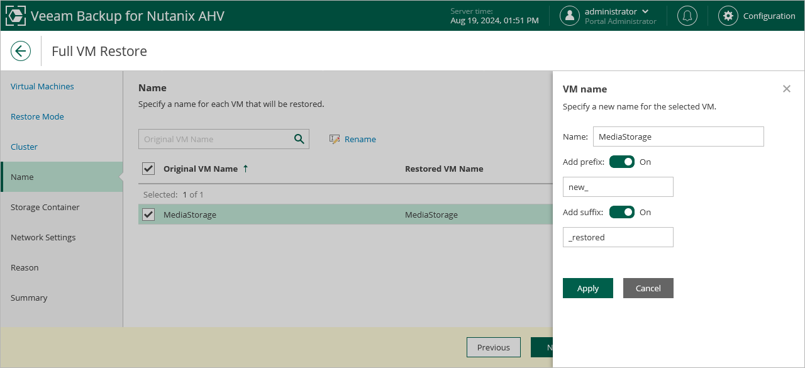Click the search magnifier icon

299,139
